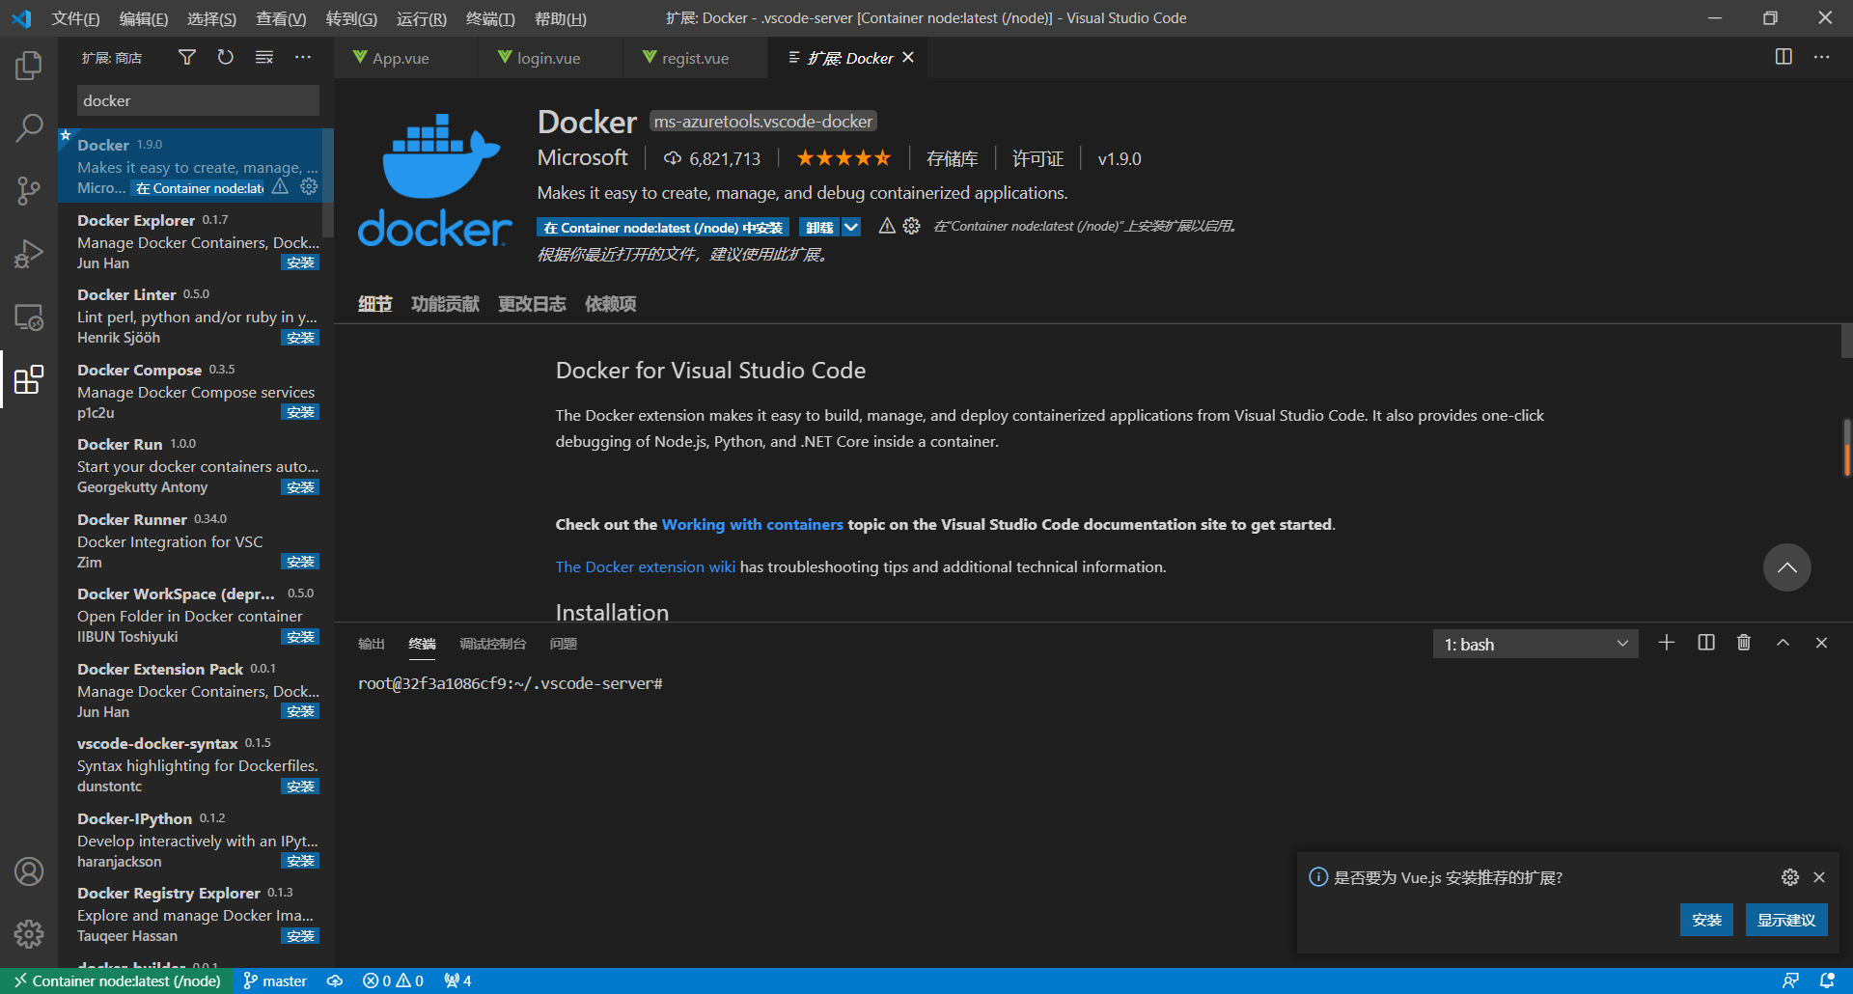
Task: Open Source Control view
Action: 29,190
